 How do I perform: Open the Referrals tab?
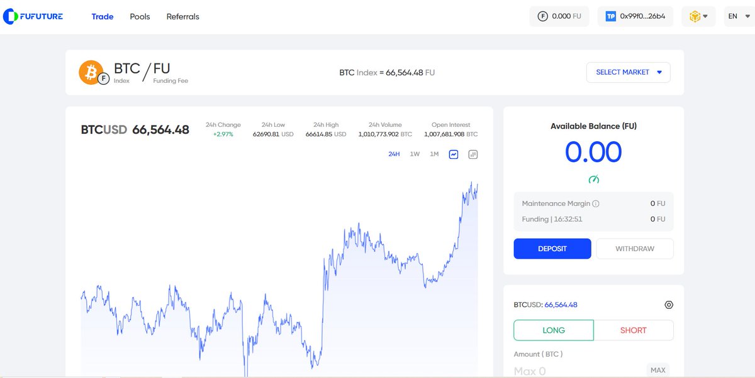click(x=182, y=16)
